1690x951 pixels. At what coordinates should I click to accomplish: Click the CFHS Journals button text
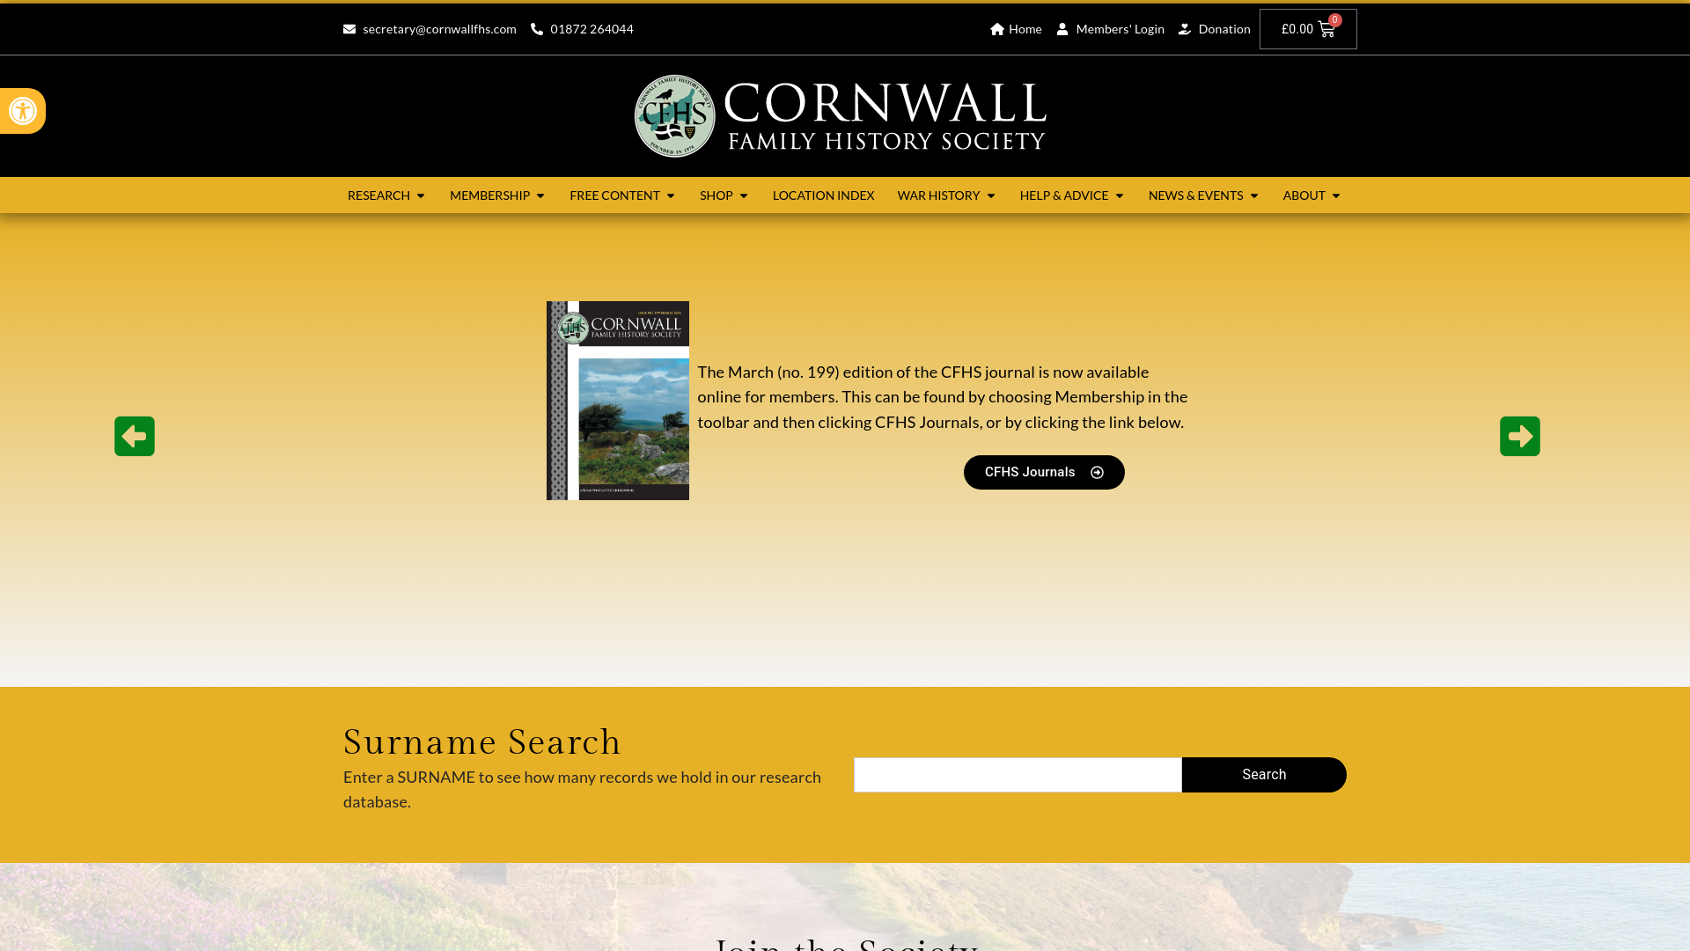pos(1030,472)
